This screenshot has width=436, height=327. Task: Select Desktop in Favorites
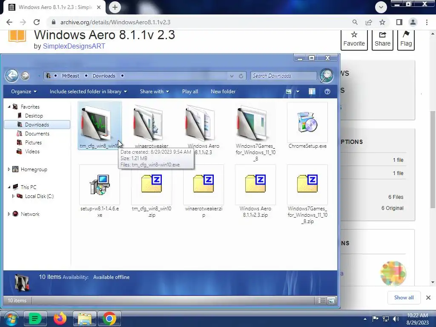34,116
